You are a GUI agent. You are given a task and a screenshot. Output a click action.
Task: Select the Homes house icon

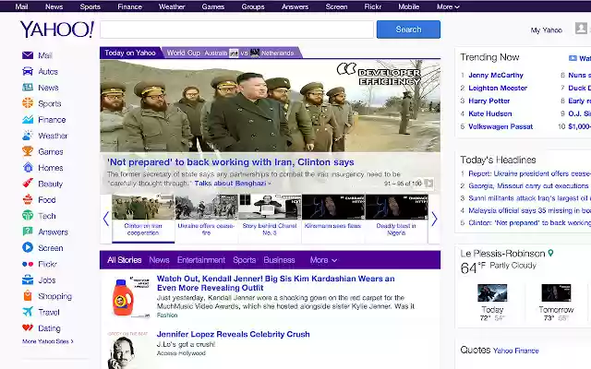click(x=28, y=168)
